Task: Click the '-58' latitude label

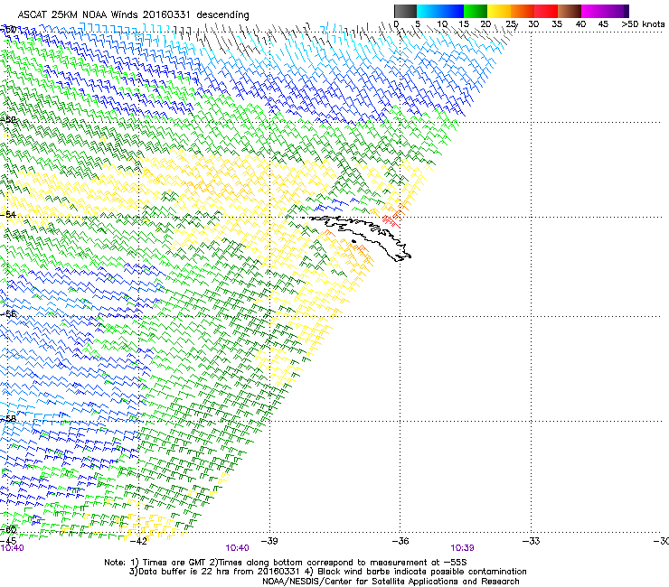Action: [8, 419]
